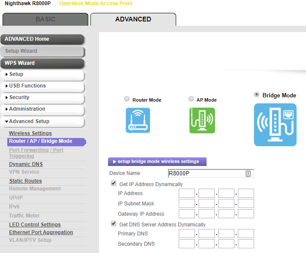Select the Router Mode radio button
The height and width of the screenshot is (253, 306).
pos(127,99)
